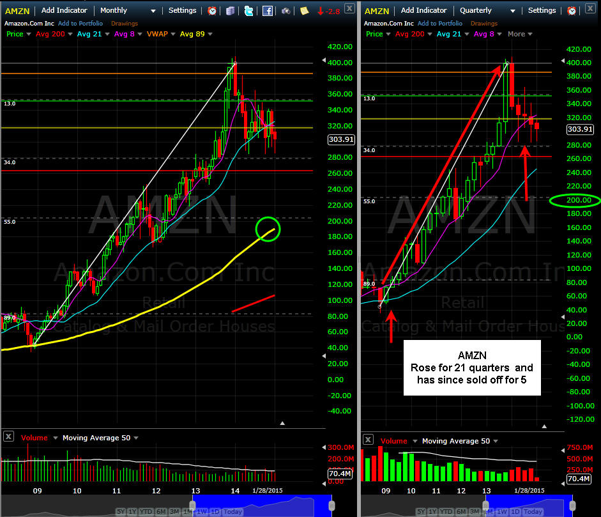Screen dimensions: 601x517
Task: Click the Avg 200 label in Quarterly chart
Action: coord(410,34)
